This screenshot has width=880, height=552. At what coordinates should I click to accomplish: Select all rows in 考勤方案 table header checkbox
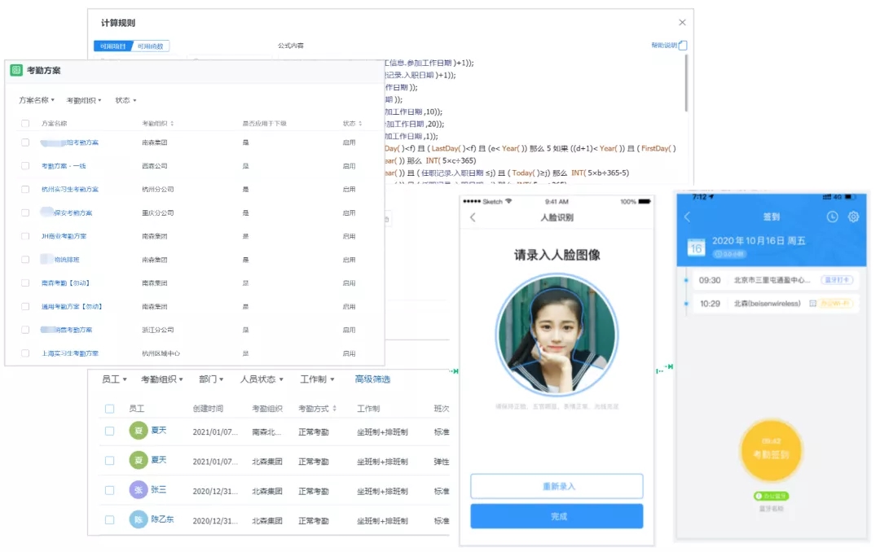25,124
